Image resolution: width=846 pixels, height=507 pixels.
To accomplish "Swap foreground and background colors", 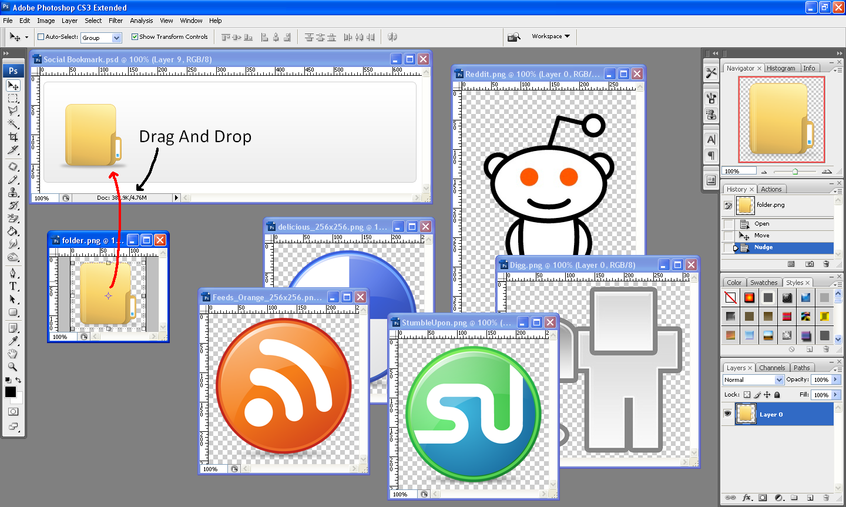I will pyautogui.click(x=19, y=380).
